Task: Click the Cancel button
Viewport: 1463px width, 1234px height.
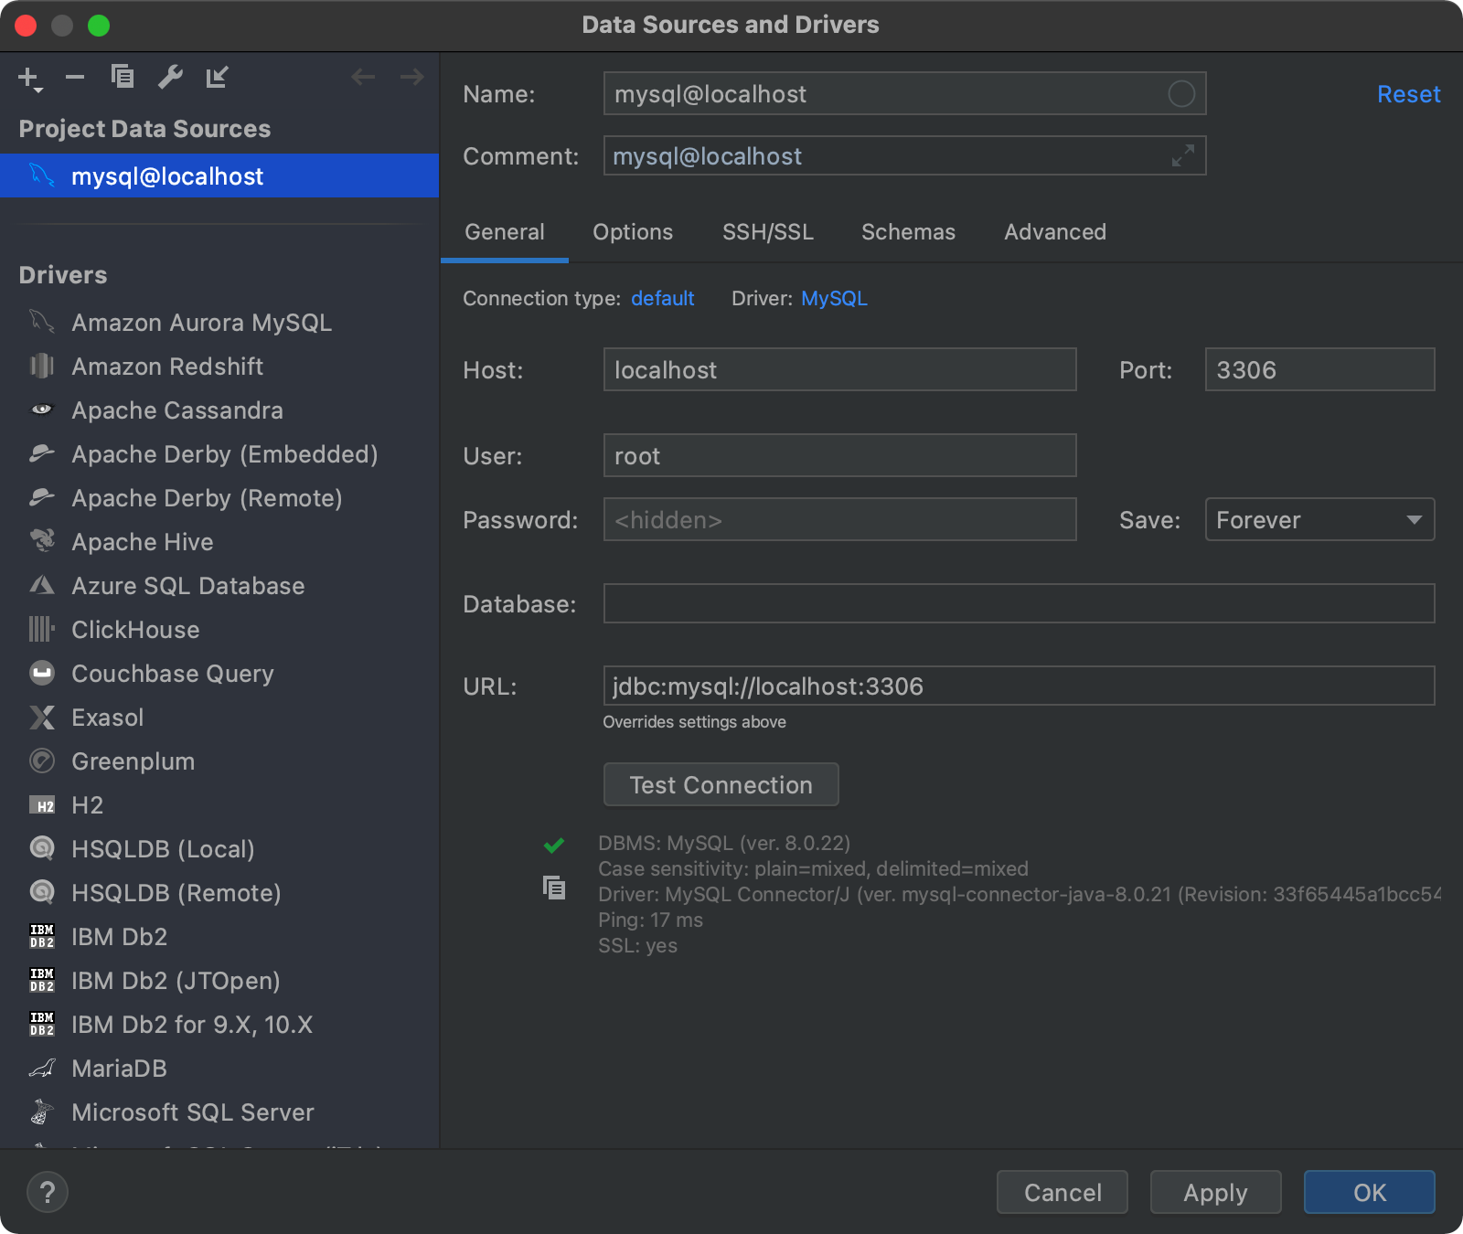Action: click(x=1063, y=1192)
